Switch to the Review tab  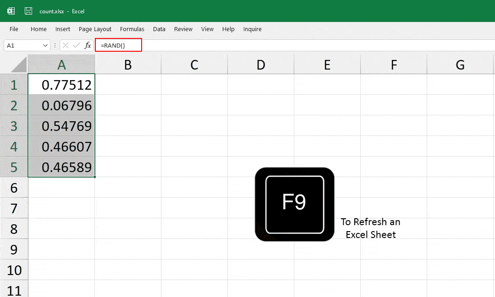point(183,29)
